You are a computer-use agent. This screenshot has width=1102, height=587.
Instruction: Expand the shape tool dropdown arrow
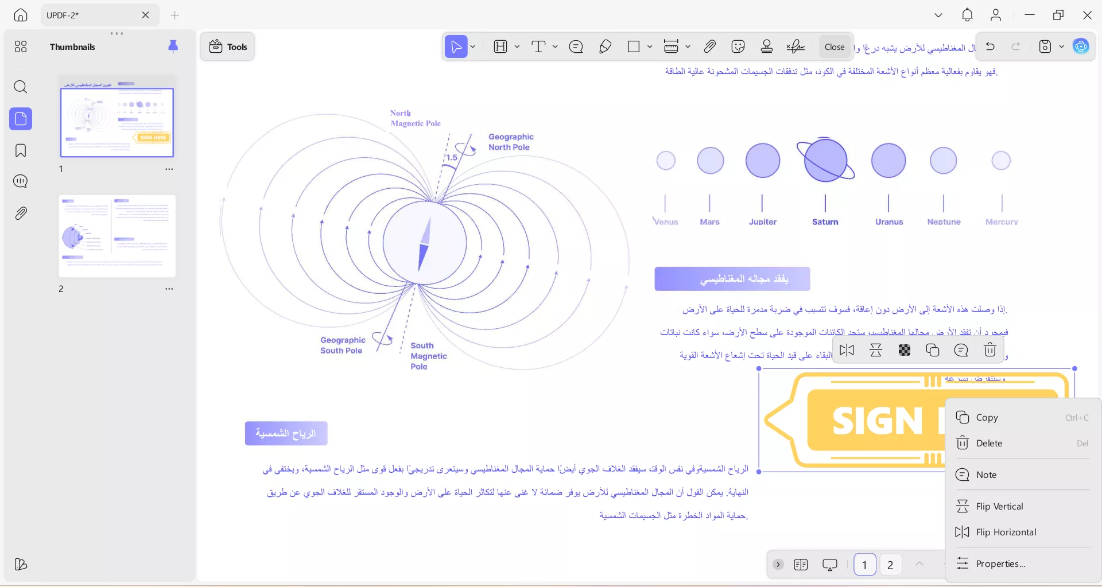(x=650, y=46)
